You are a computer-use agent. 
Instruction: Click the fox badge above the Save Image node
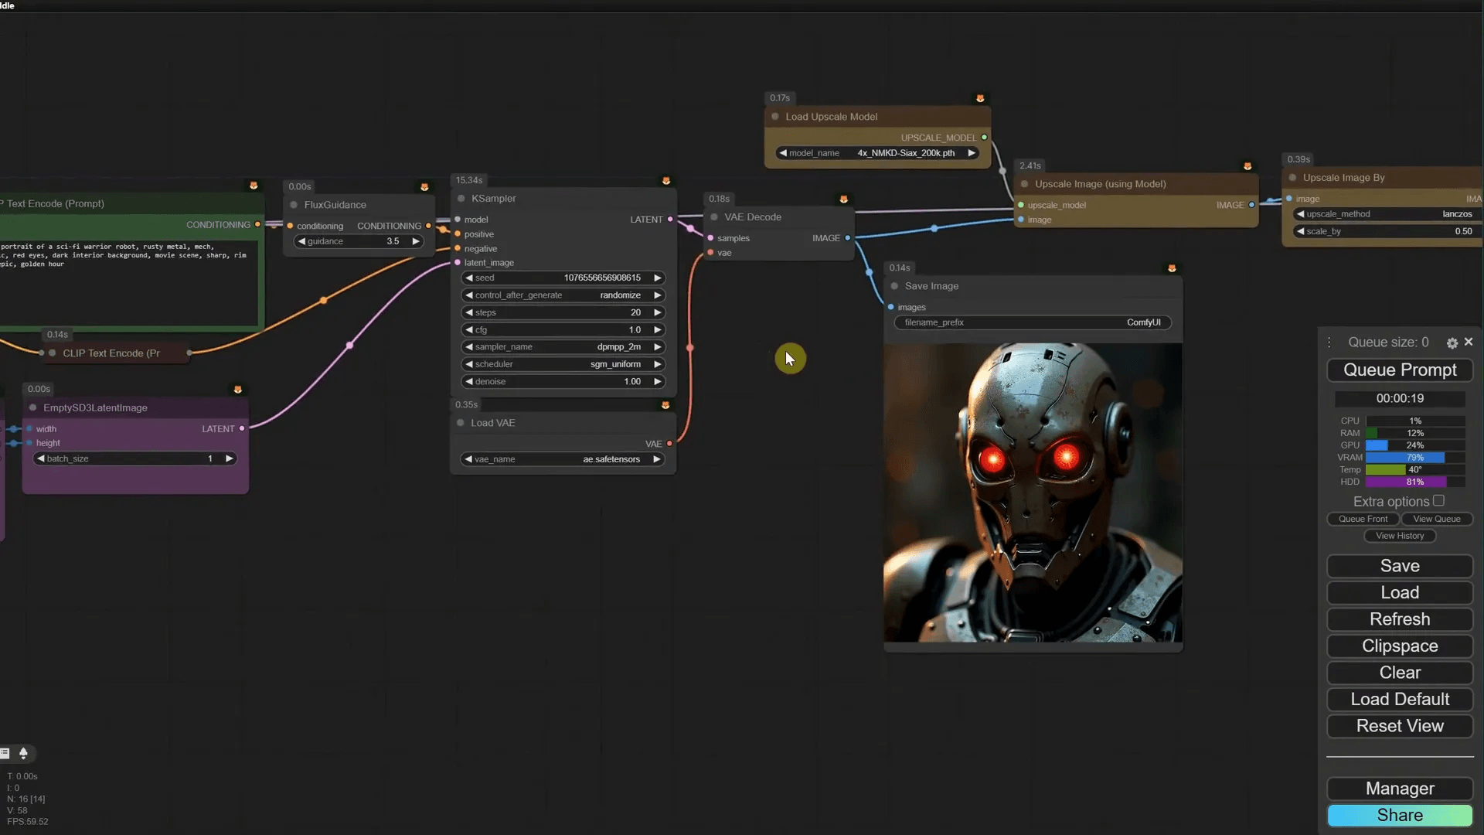tap(1172, 268)
